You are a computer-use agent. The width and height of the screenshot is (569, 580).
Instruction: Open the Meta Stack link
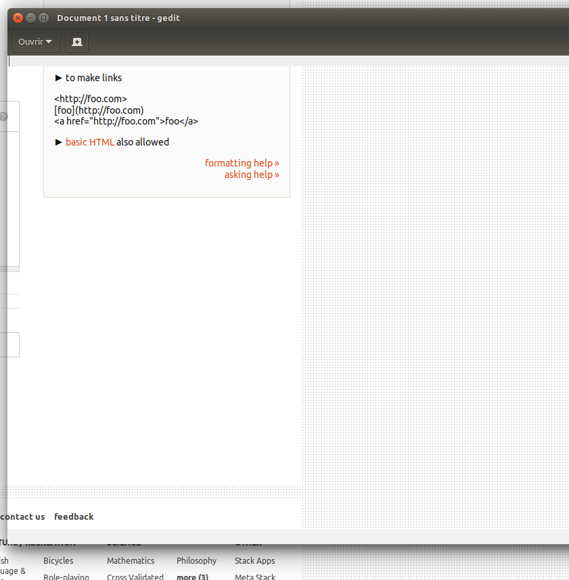[x=255, y=577]
